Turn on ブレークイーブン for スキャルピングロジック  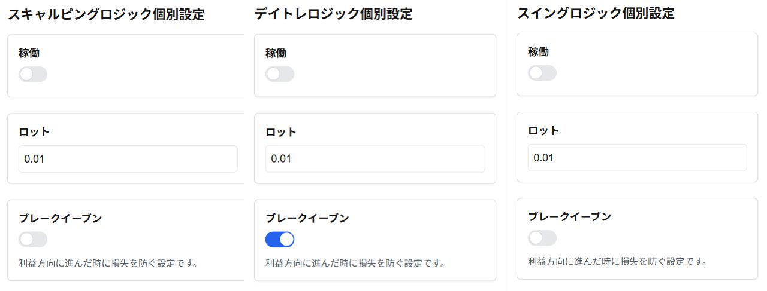point(33,240)
